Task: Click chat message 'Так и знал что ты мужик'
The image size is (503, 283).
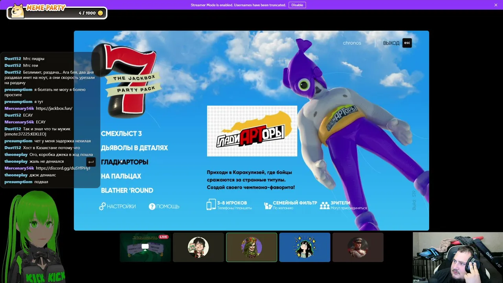Action: 47,129
